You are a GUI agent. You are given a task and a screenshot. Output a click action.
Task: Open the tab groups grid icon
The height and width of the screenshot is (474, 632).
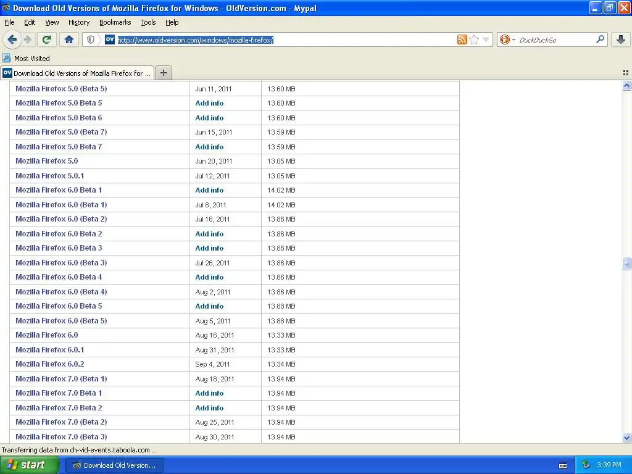tap(626, 73)
